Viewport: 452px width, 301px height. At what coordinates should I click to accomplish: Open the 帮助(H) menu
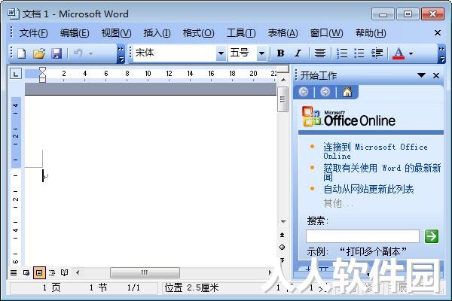371,33
